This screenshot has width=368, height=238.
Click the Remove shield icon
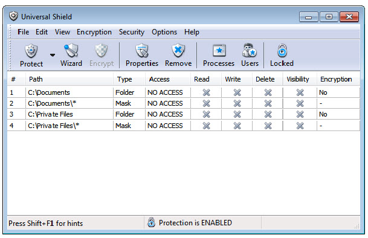178,50
